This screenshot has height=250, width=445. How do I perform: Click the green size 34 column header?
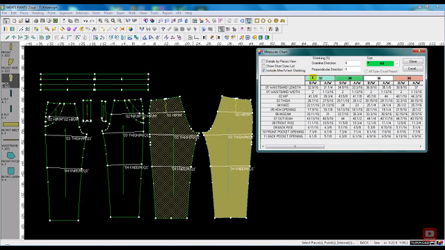tap(349, 78)
